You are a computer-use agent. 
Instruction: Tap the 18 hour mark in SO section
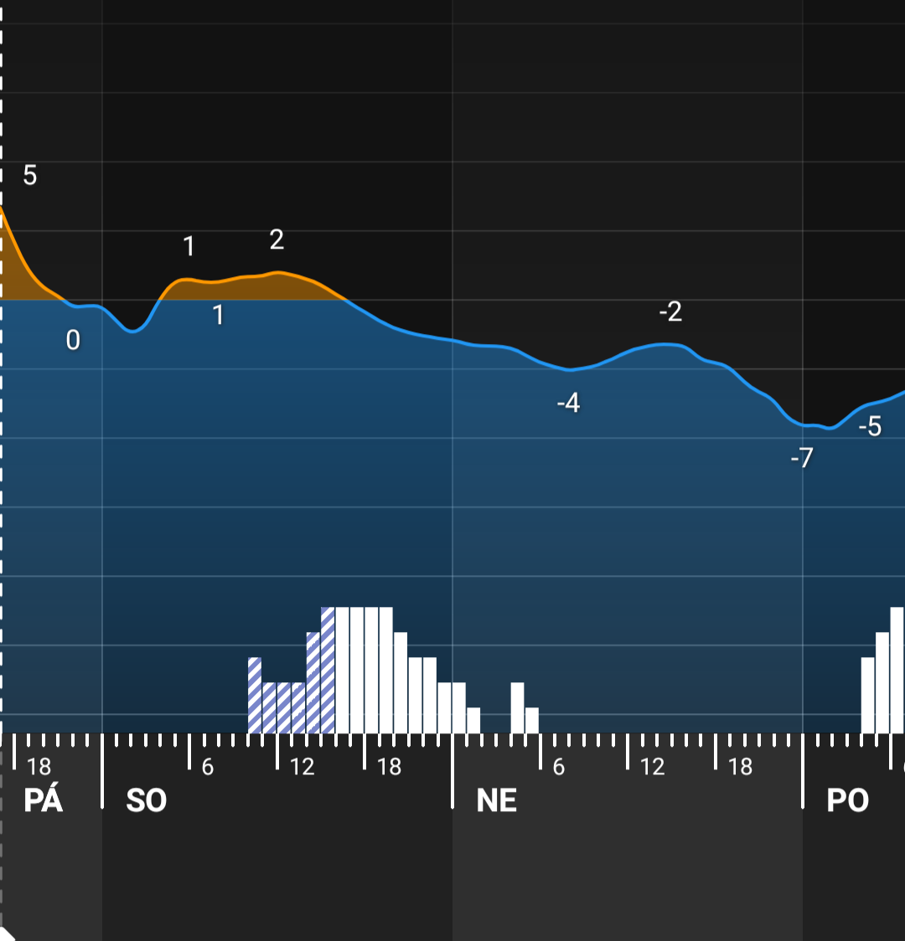(x=389, y=767)
